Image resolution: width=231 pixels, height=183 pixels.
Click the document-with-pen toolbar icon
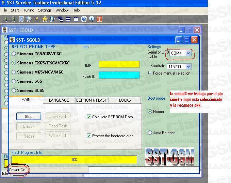pyautogui.click(x=53, y=19)
